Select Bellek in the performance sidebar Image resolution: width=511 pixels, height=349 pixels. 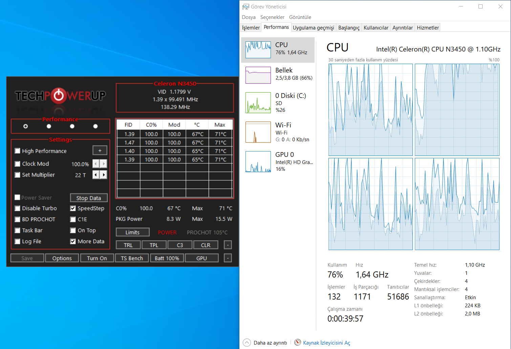tap(278, 75)
